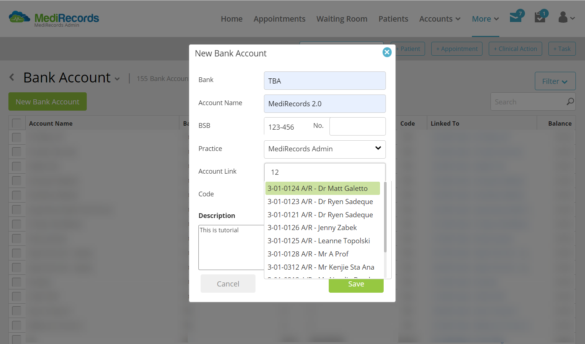The height and width of the screenshot is (344, 585).
Task: Click the green Save button
Action: click(356, 285)
